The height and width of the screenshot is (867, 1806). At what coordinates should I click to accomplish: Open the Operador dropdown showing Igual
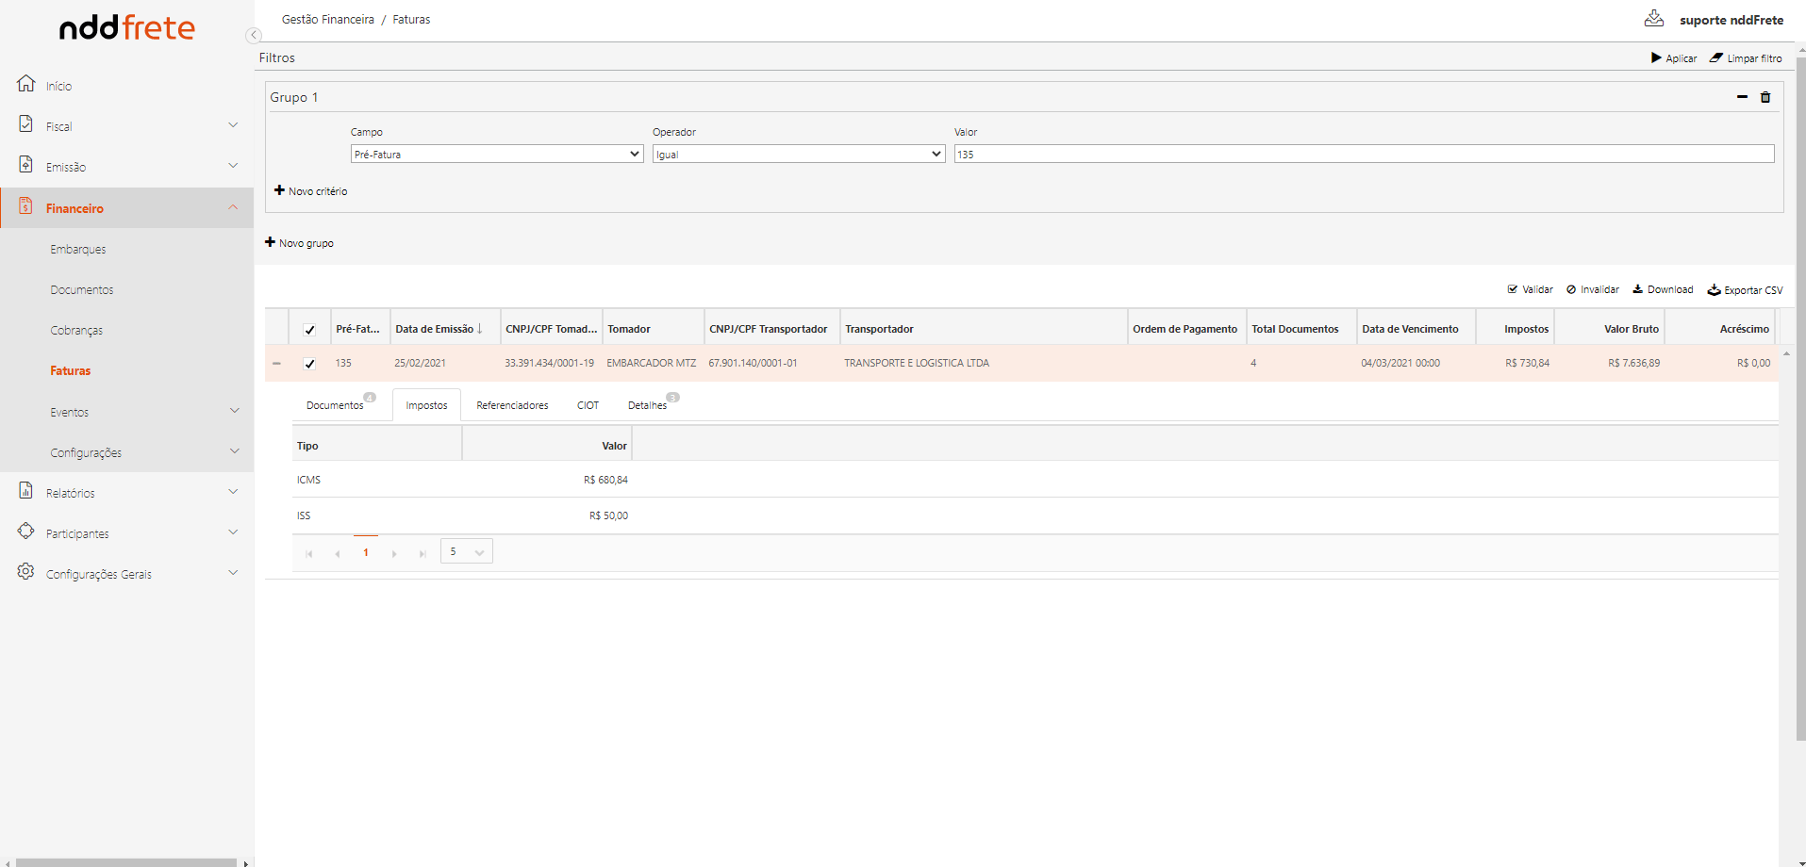(x=798, y=155)
